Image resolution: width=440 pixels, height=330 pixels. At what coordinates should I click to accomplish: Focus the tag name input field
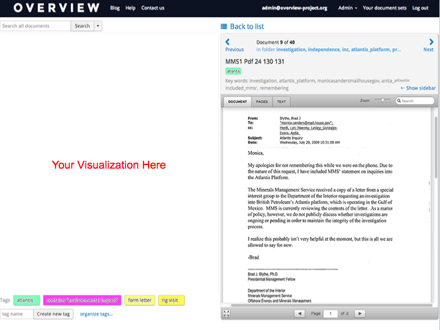pyautogui.click(x=17, y=314)
